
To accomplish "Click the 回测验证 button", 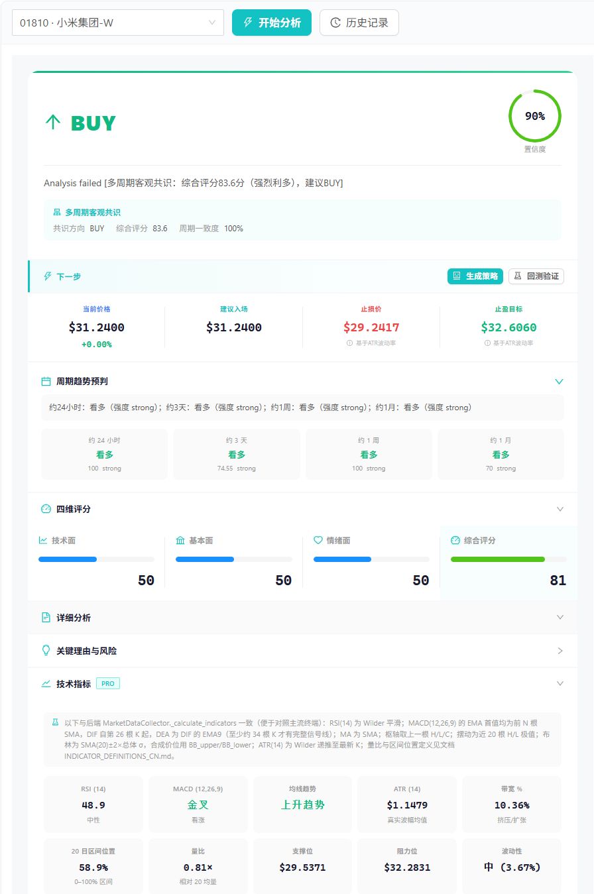I will click(536, 276).
